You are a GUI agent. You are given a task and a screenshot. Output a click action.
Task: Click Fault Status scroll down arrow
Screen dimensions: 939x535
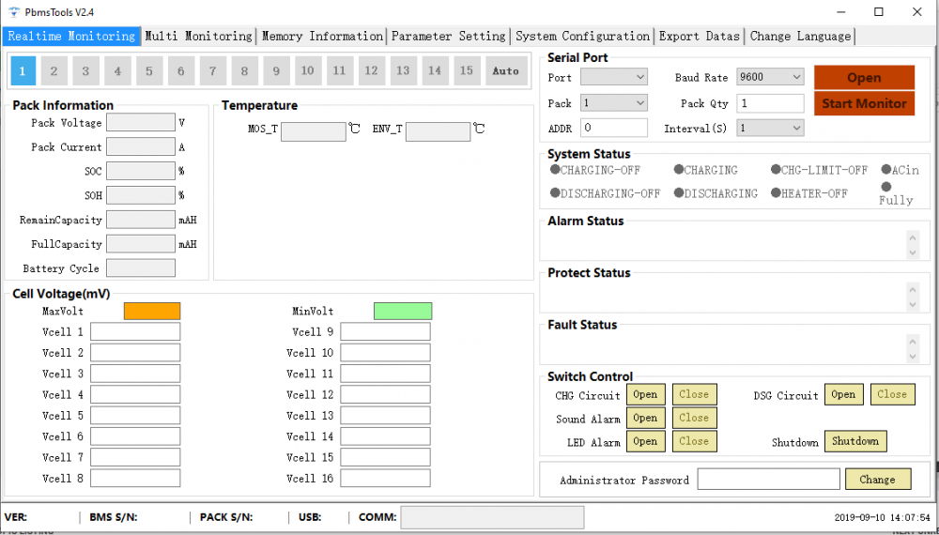(912, 357)
